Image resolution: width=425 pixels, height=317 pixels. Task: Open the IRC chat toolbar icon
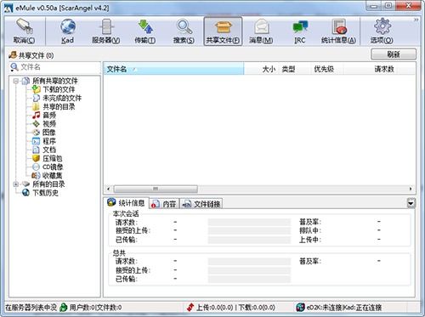pyautogui.click(x=300, y=31)
